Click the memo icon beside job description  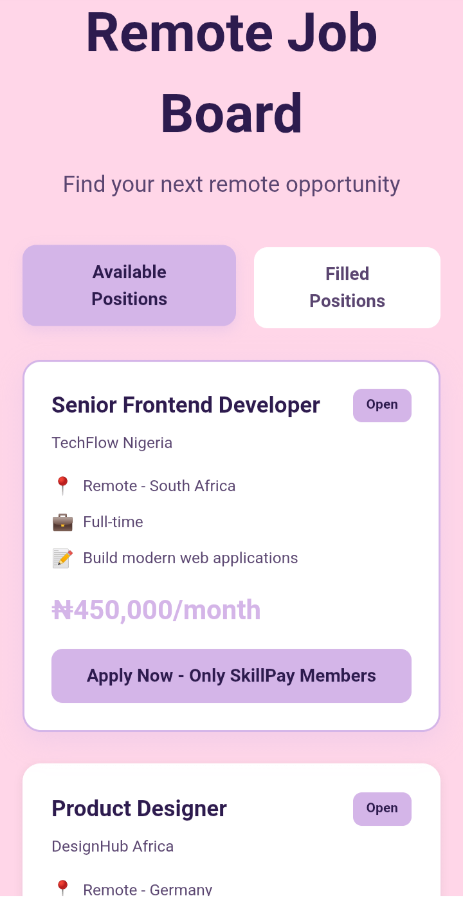(x=62, y=558)
